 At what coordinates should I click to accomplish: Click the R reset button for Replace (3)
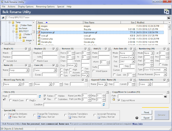[57, 49]
